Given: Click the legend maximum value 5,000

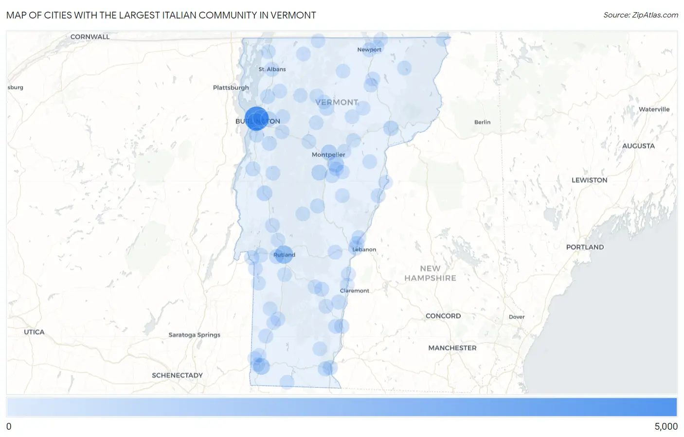Looking at the screenshot, I should pyautogui.click(x=666, y=427).
